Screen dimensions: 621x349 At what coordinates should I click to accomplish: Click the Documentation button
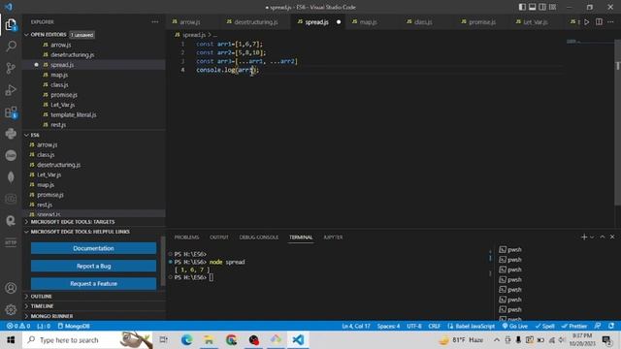[93, 248]
